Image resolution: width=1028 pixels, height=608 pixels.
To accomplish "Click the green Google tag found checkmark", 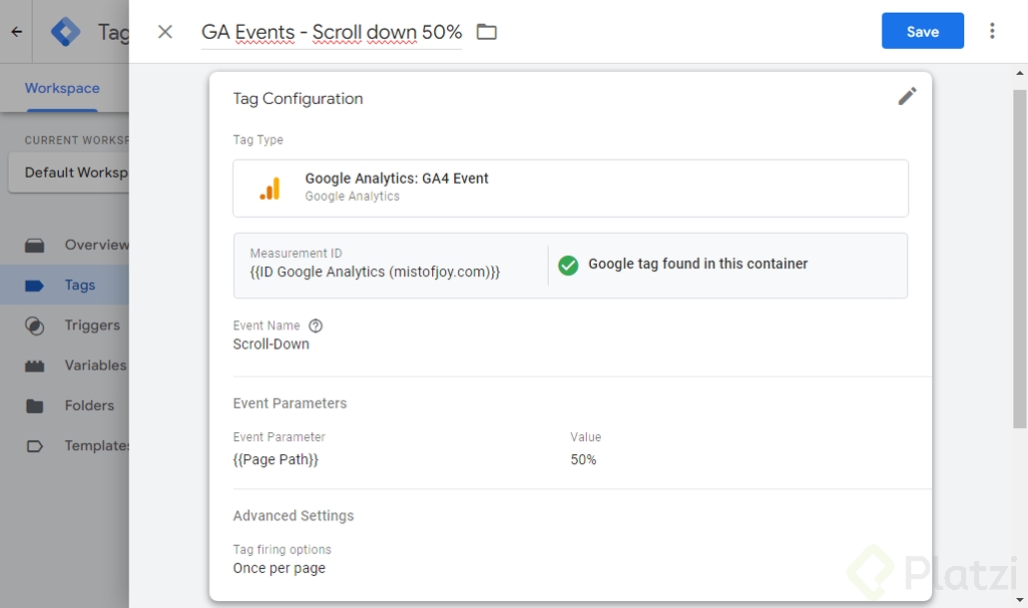I will tap(568, 265).
